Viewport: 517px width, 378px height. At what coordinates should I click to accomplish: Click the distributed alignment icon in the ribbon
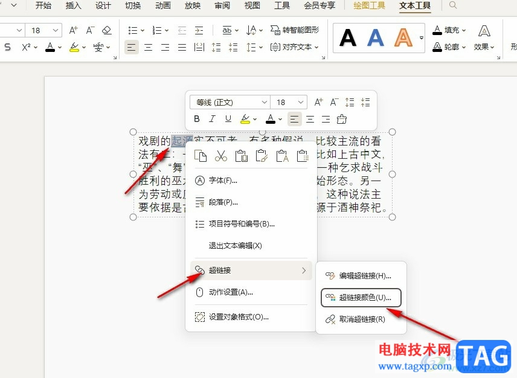(x=199, y=47)
